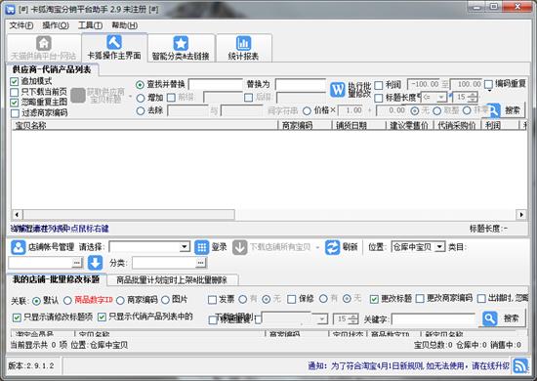Viewport: 537px width, 381px height.
Task: Select 去除 radio button
Action: coord(141,110)
